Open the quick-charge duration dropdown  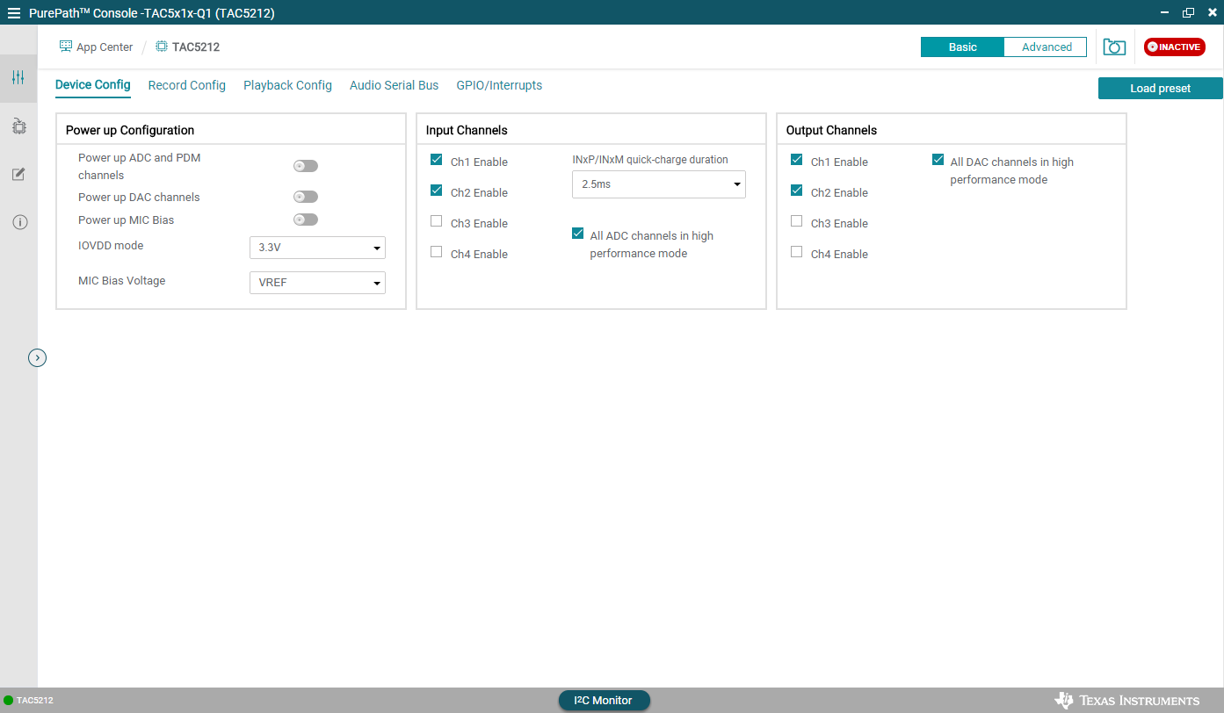658,184
